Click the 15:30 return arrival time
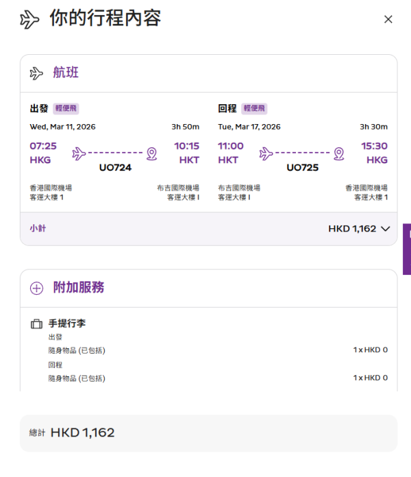This screenshot has width=411, height=477. point(374,146)
